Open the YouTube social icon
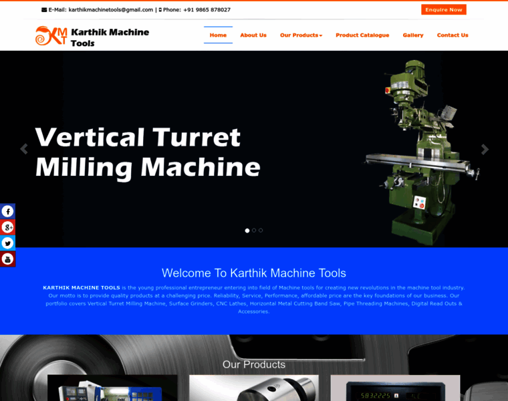Image resolution: width=508 pixels, height=401 pixels. point(7,259)
